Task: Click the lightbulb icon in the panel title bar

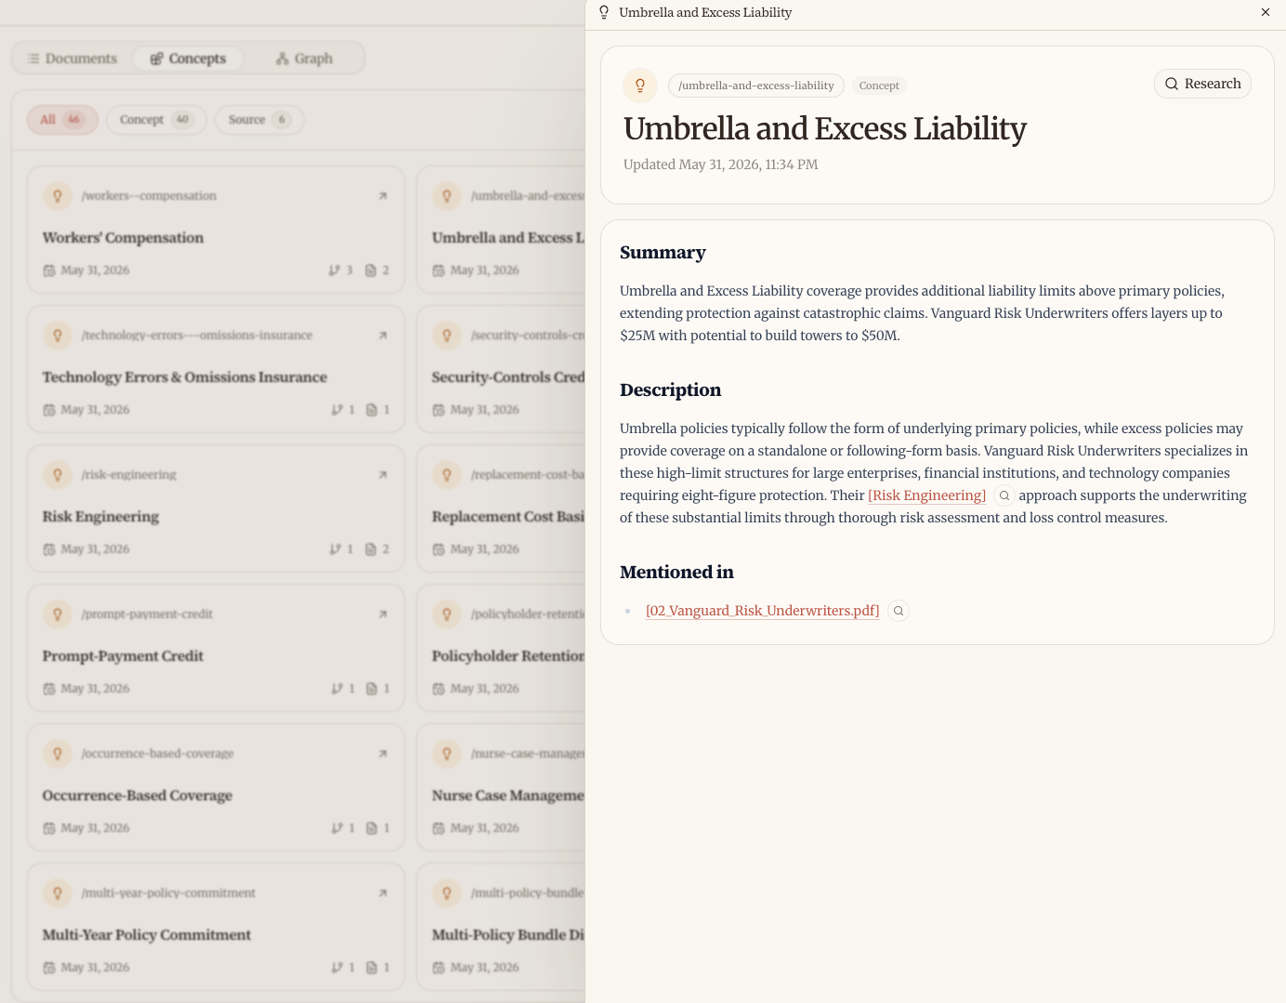Action: pyautogui.click(x=604, y=12)
